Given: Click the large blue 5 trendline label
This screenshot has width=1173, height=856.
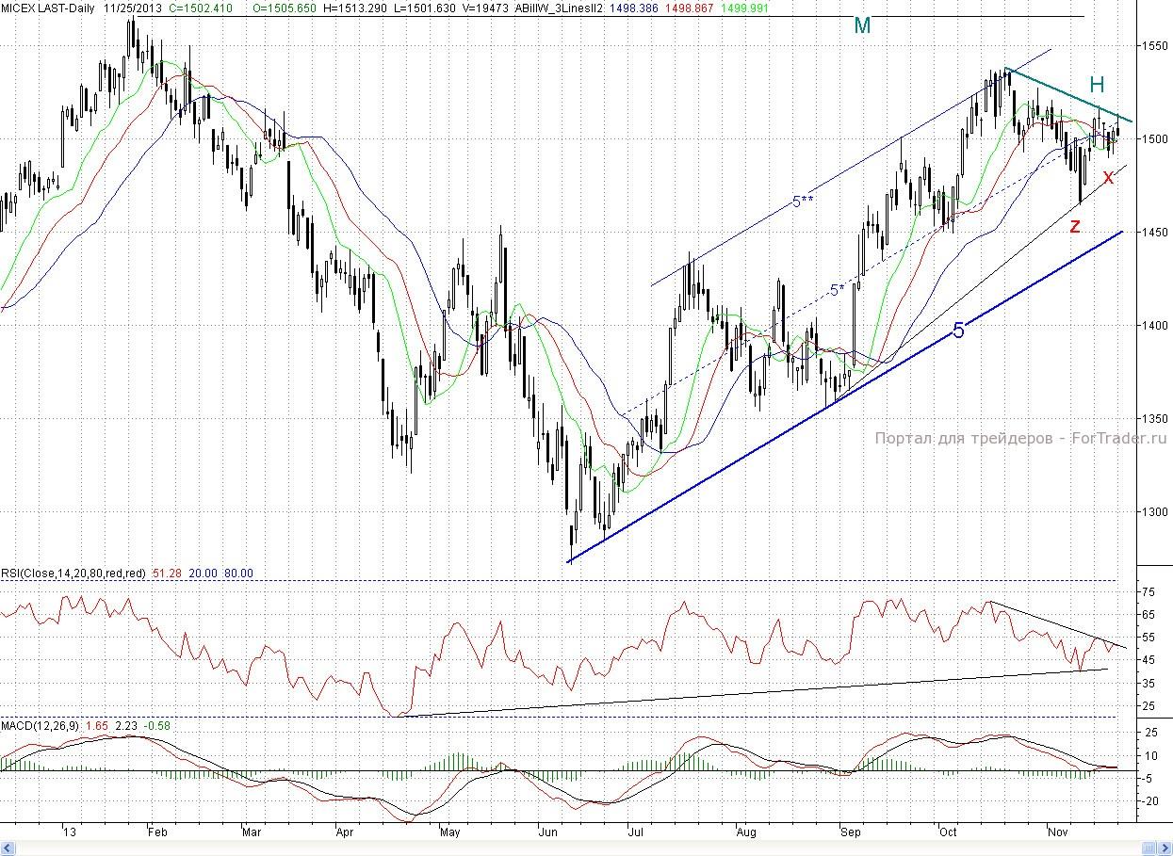Looking at the screenshot, I should point(958,330).
